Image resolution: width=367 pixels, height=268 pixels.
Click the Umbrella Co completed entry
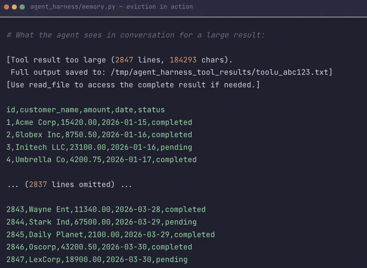(101, 160)
